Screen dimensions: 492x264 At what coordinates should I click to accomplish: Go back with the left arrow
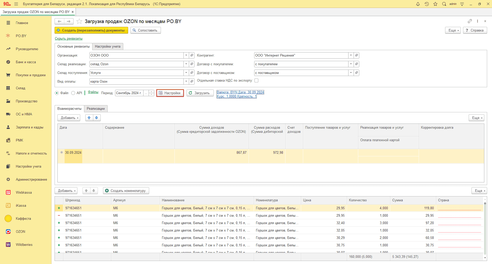point(59,21)
